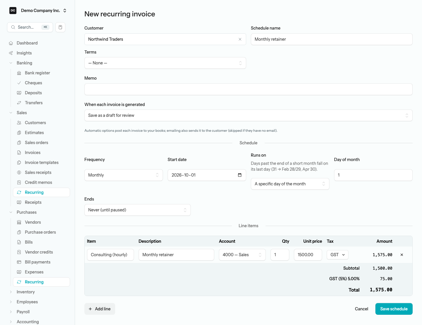Click the Qty field in line items
This screenshot has height=325, width=422.
[x=280, y=255]
